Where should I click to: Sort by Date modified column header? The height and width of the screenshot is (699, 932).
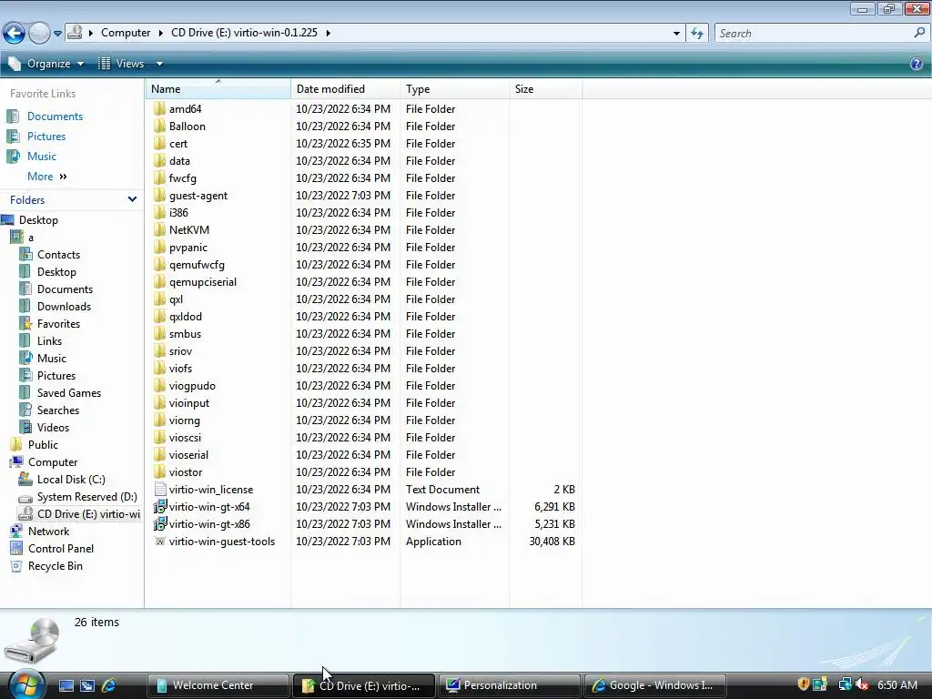(345, 89)
